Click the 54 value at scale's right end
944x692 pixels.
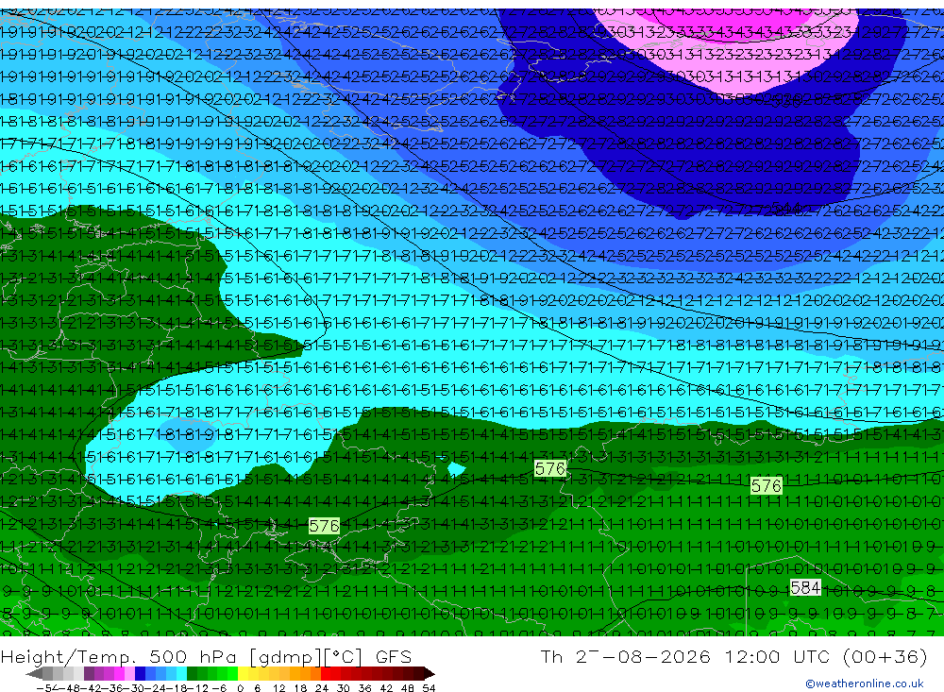[429, 688]
